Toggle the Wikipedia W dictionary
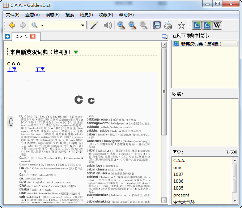The height and width of the screenshot is (208, 242). pos(217,25)
